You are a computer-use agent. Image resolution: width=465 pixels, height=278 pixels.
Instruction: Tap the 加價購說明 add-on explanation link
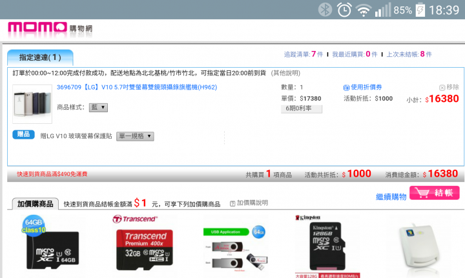252,203
